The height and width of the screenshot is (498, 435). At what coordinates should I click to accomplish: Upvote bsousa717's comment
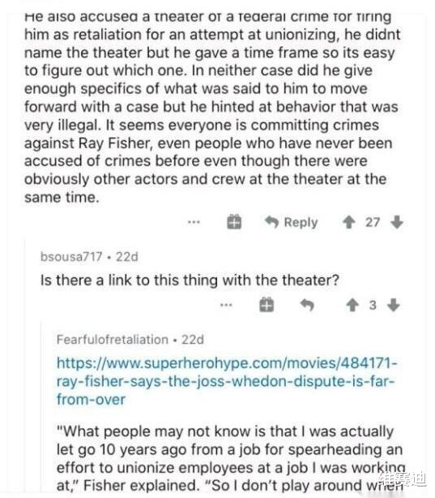[x=352, y=305]
